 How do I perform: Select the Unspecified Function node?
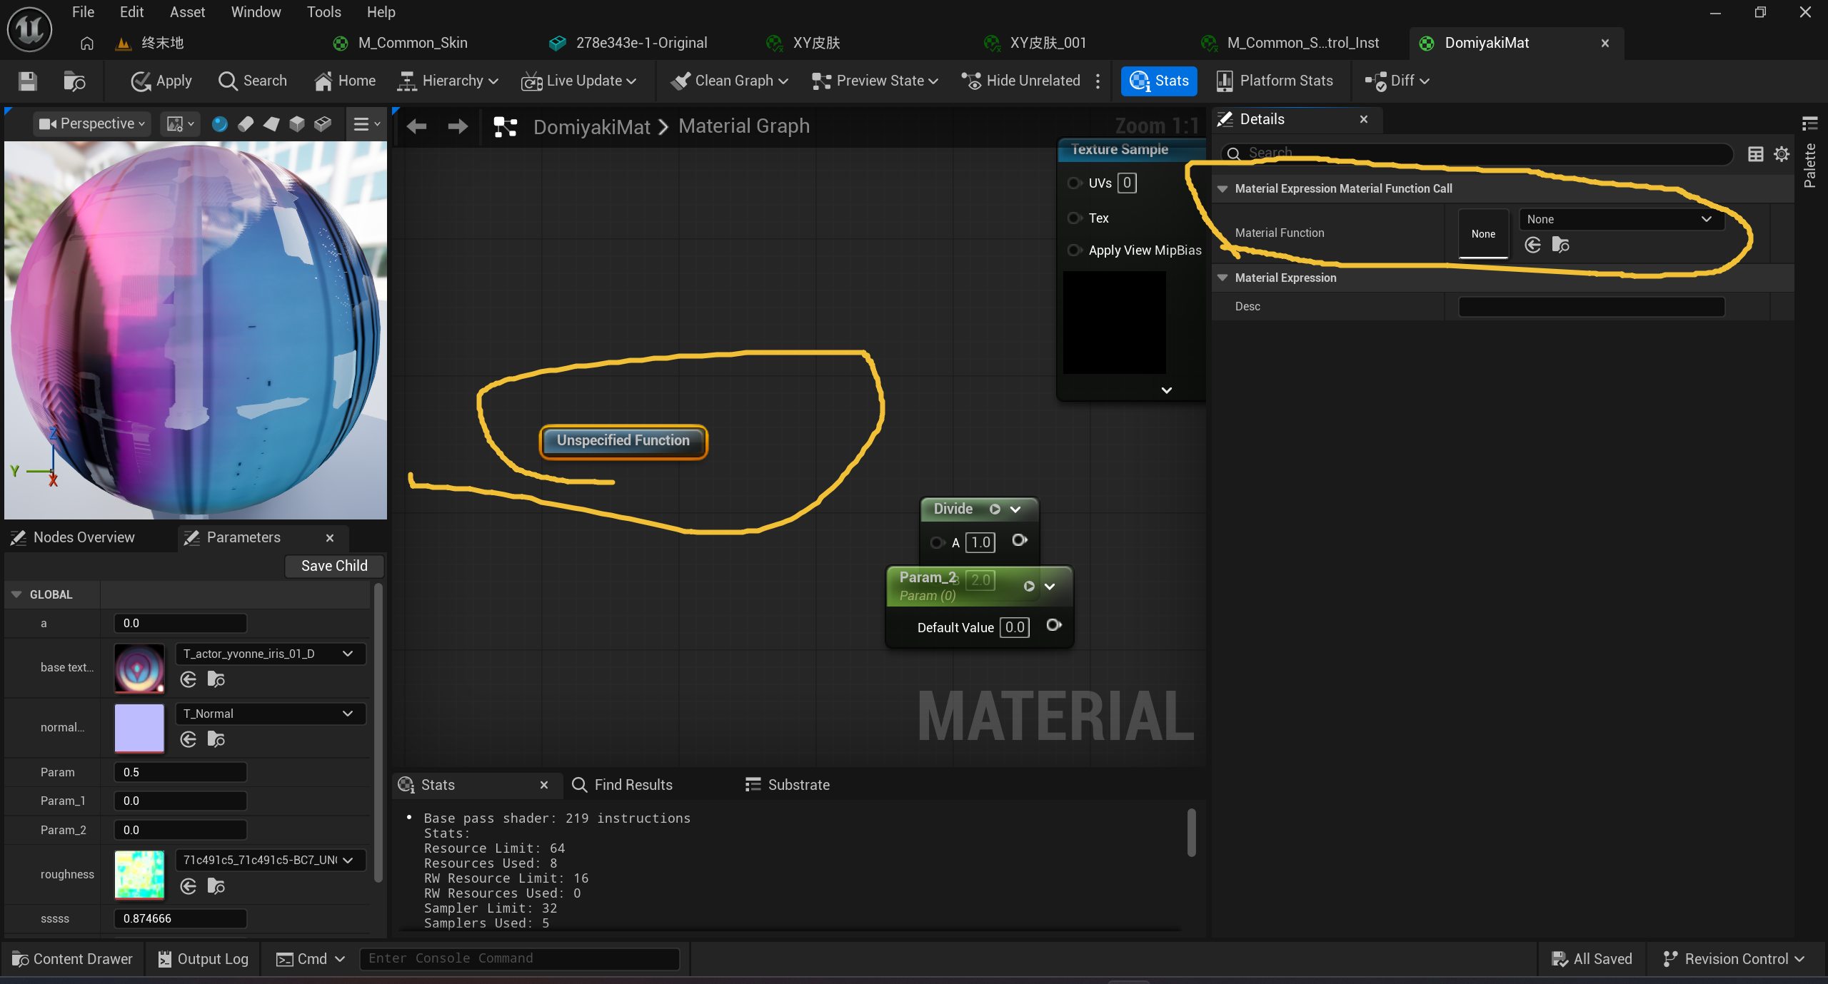623,441
